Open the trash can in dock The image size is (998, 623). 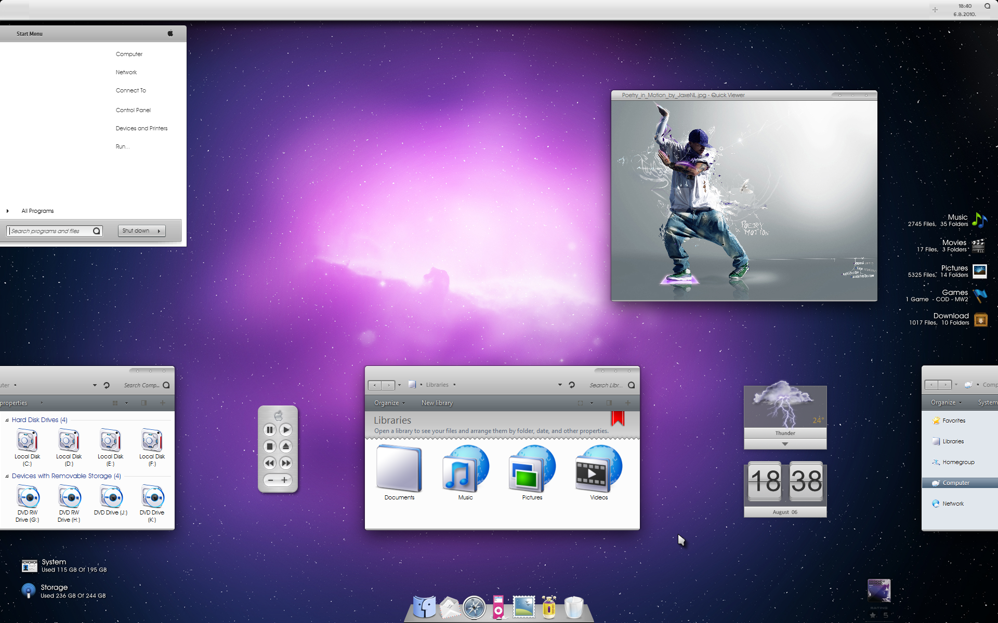[x=574, y=607]
